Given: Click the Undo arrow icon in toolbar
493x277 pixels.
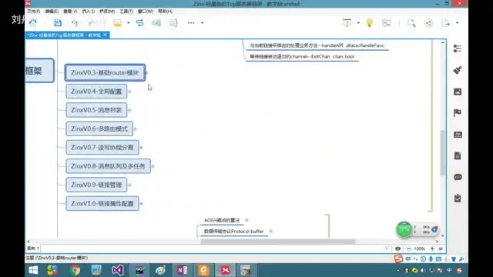Looking at the screenshot, I should 75,23.
